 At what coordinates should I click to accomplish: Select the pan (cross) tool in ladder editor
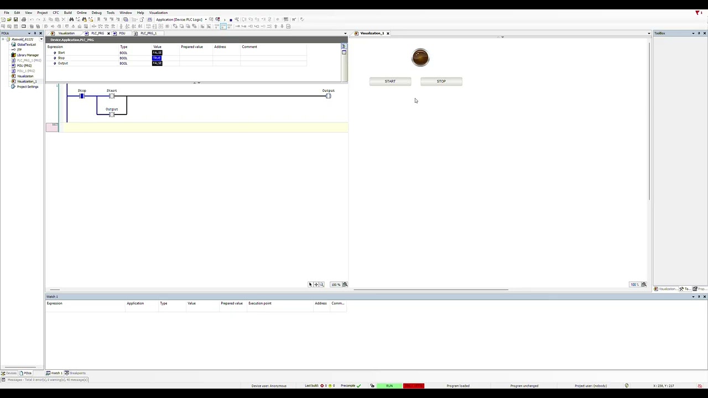[316, 285]
